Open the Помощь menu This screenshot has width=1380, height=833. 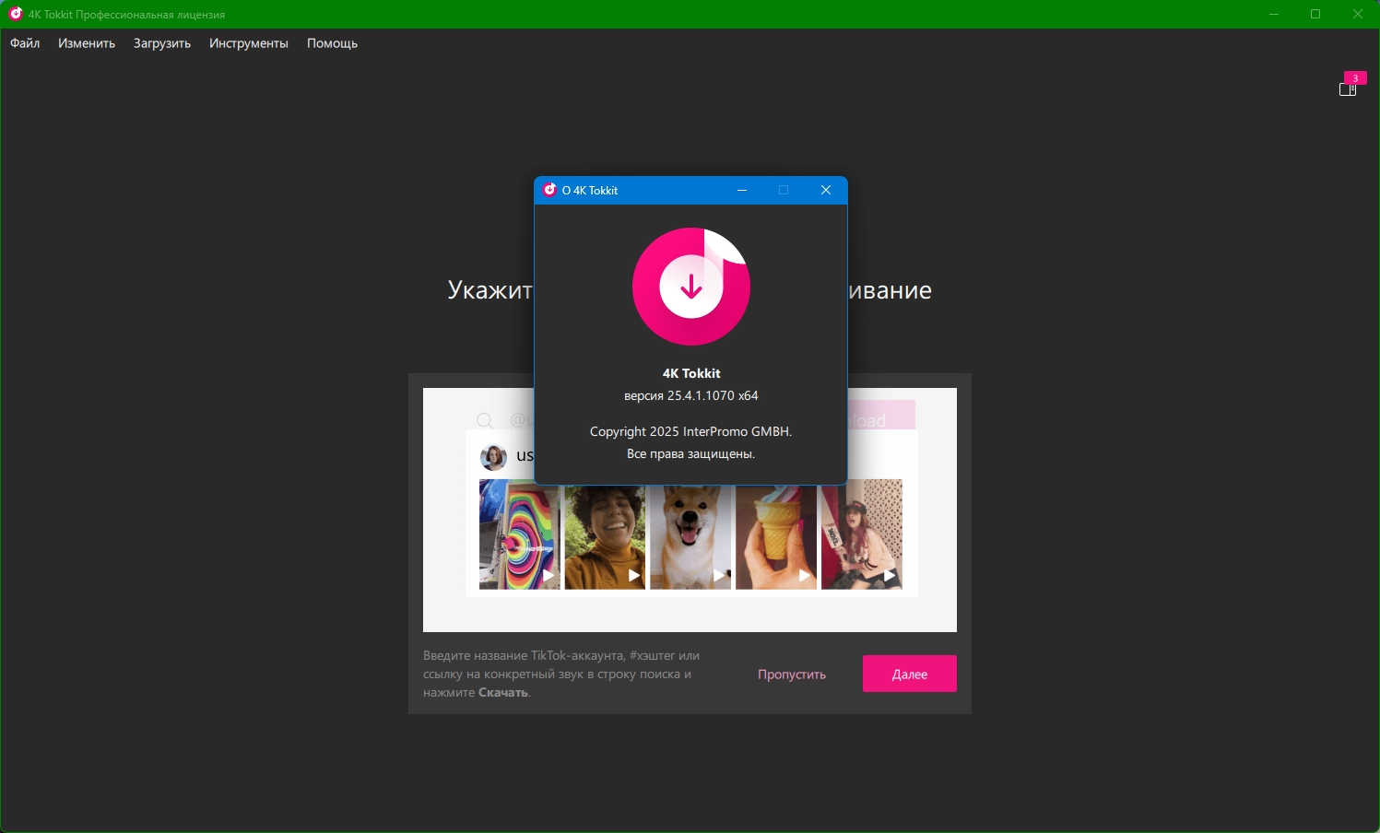coord(332,43)
